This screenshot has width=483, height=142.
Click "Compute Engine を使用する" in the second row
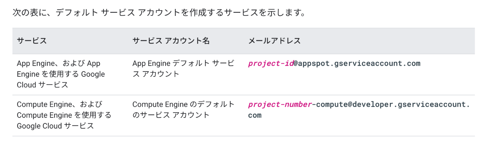64,115
